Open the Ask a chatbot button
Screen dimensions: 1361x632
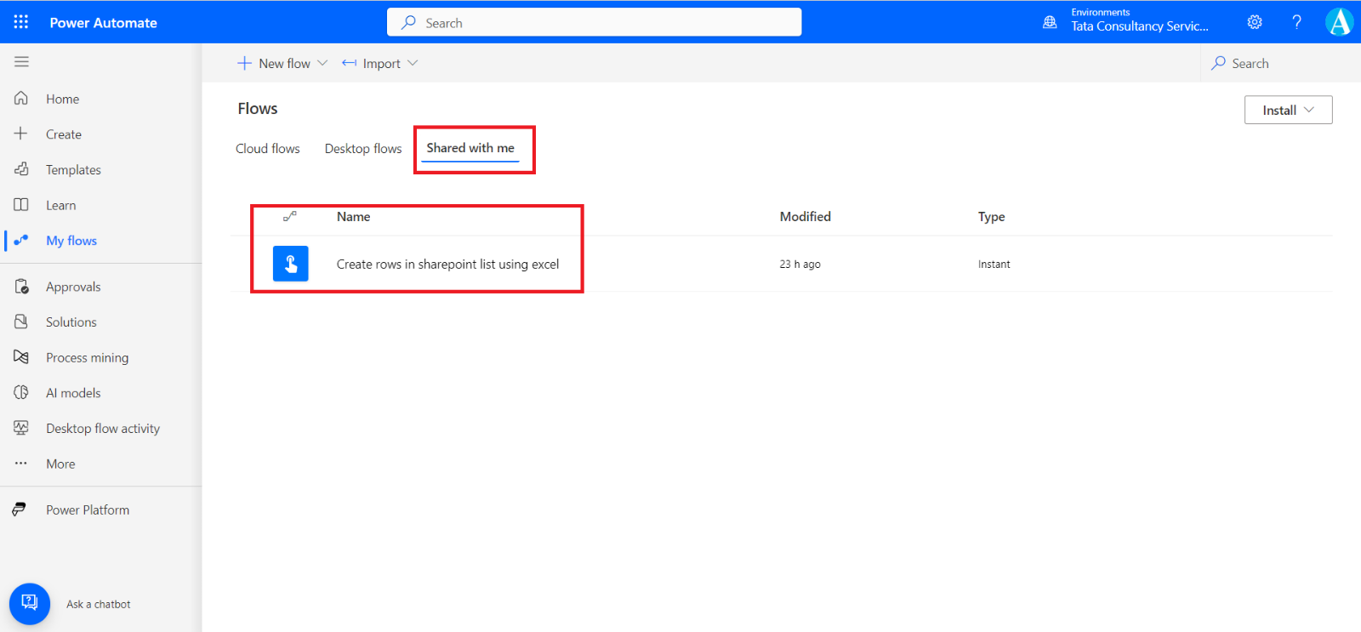pos(30,603)
